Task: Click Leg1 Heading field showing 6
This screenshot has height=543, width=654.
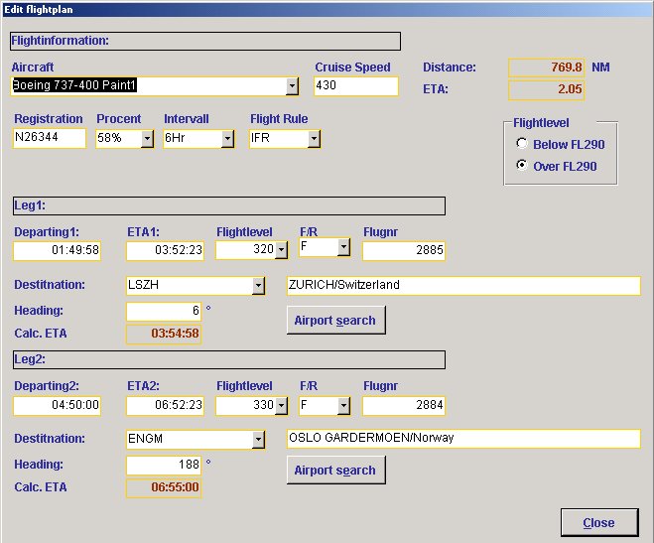Action: click(x=164, y=311)
